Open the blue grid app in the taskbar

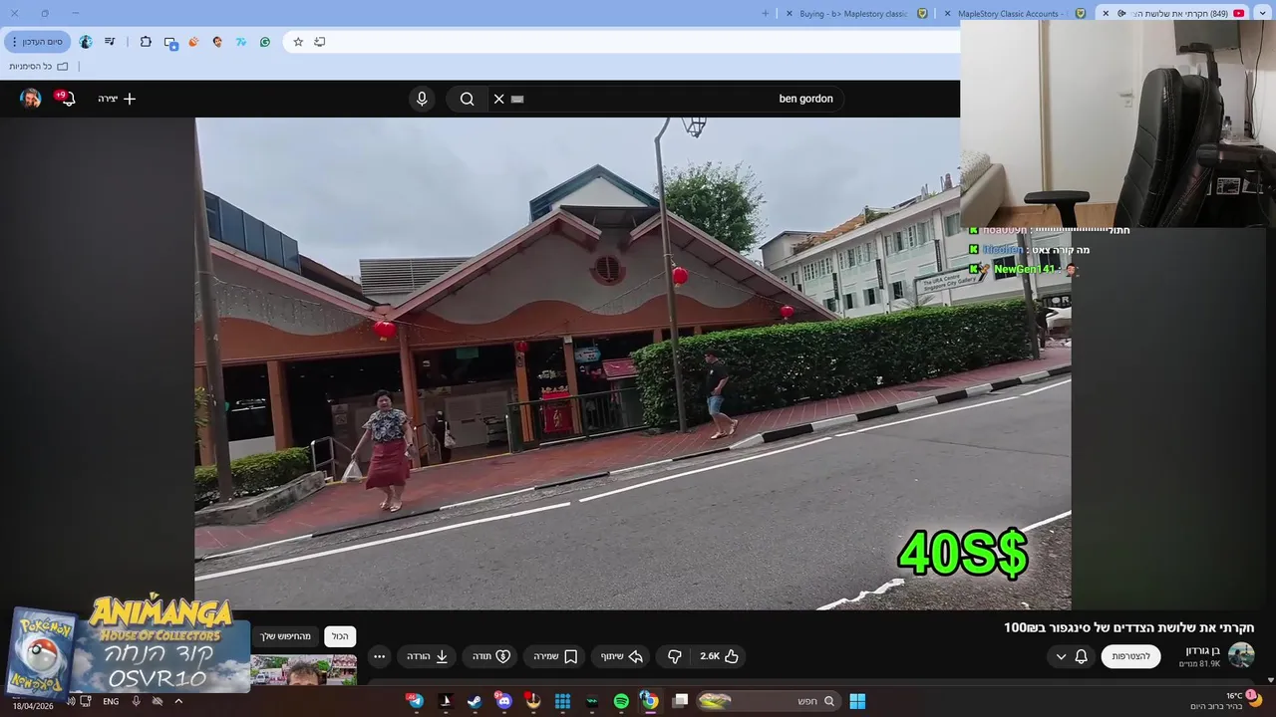click(x=562, y=701)
